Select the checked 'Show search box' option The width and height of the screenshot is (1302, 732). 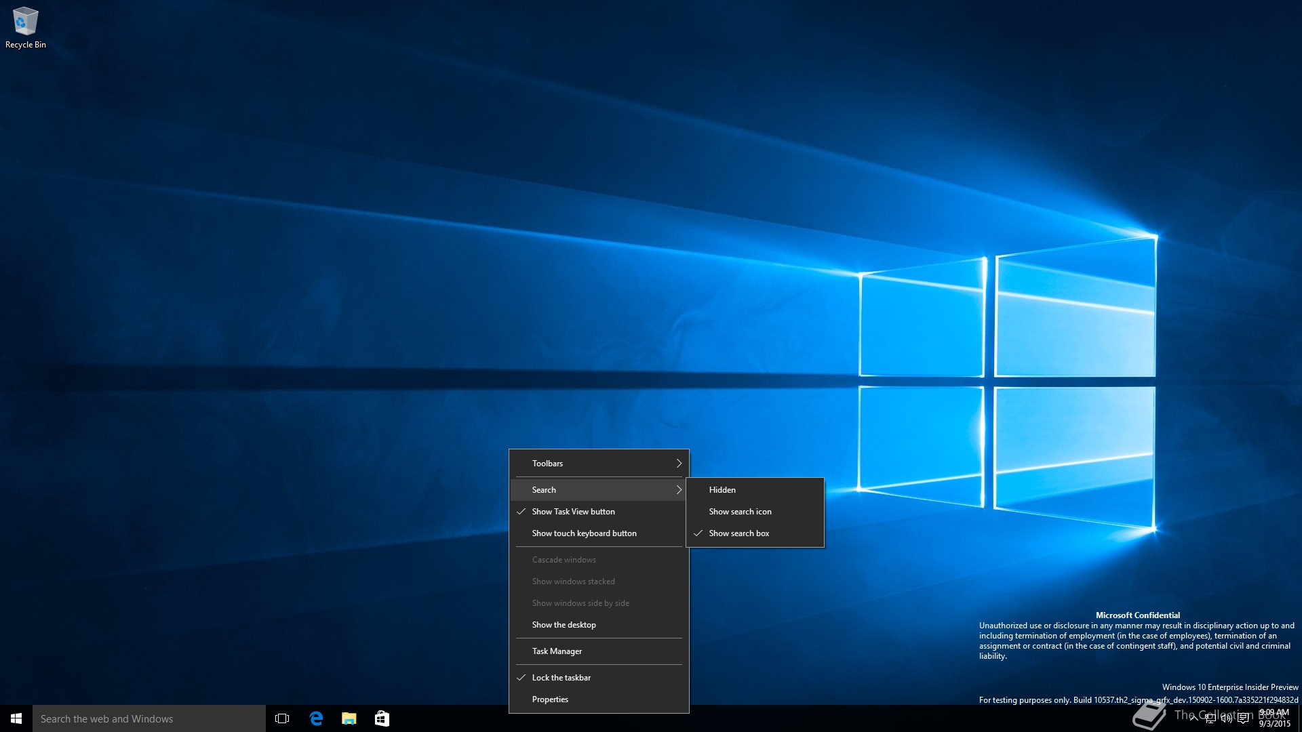pyautogui.click(x=755, y=533)
